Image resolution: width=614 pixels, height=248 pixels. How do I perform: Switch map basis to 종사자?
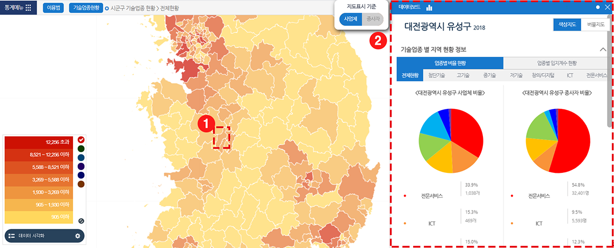(x=372, y=19)
